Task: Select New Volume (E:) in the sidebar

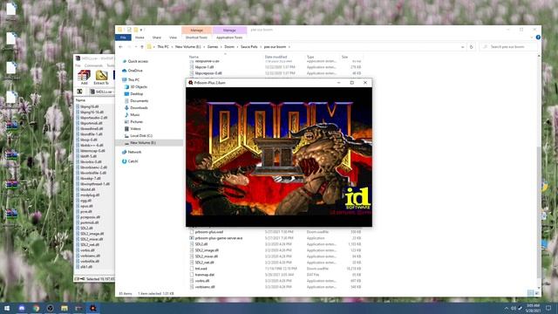Action: [139, 143]
